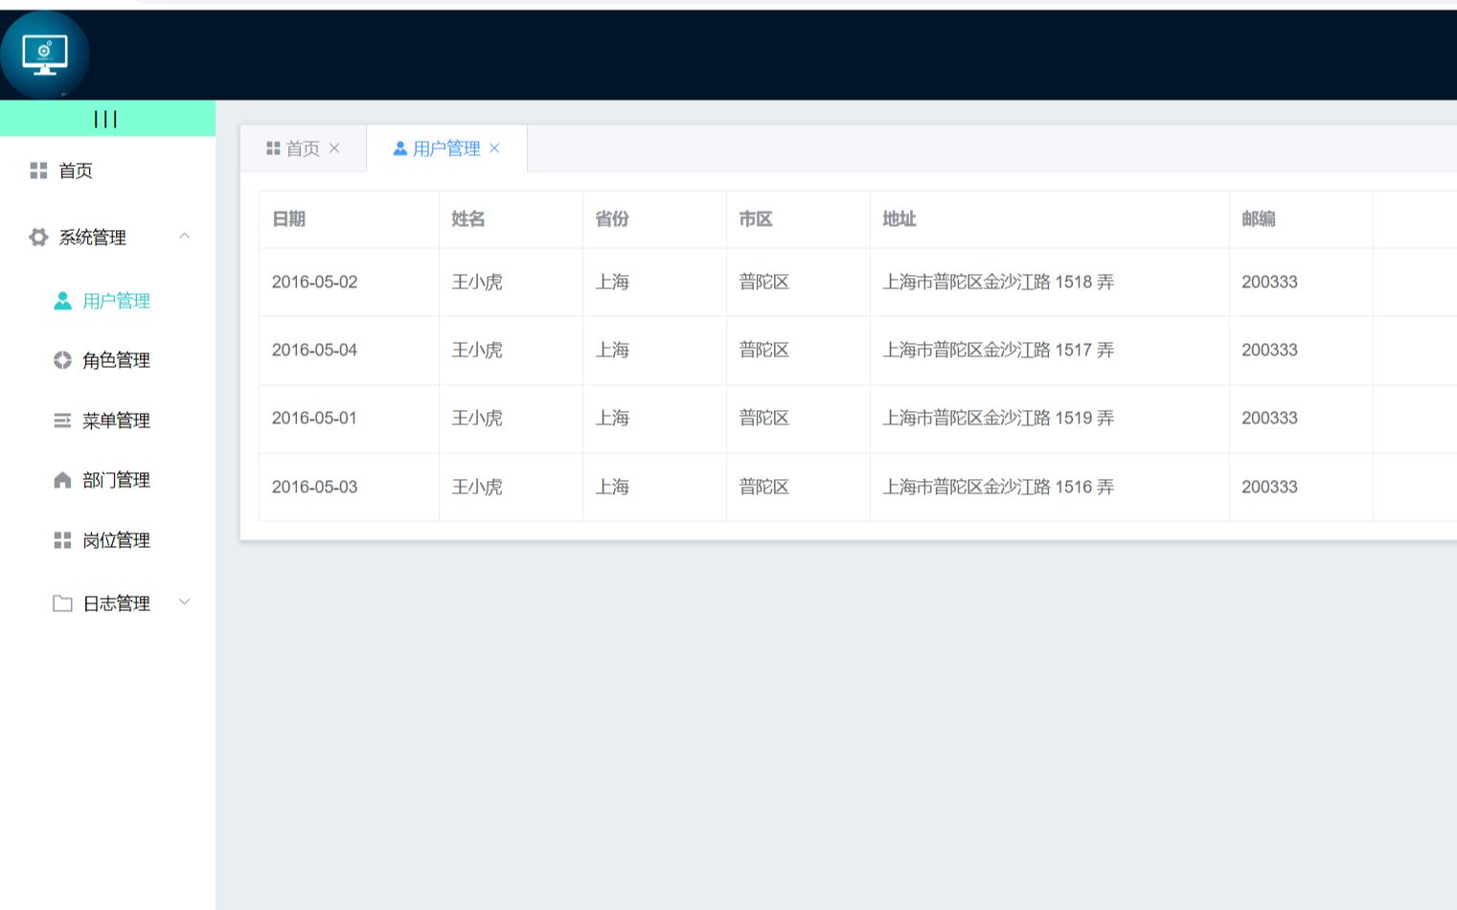Select the 系统管理 menu label

[93, 238]
